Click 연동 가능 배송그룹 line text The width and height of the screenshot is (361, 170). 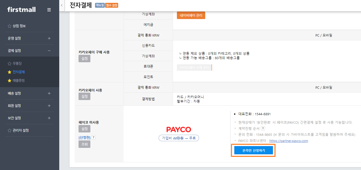[x=209, y=58]
